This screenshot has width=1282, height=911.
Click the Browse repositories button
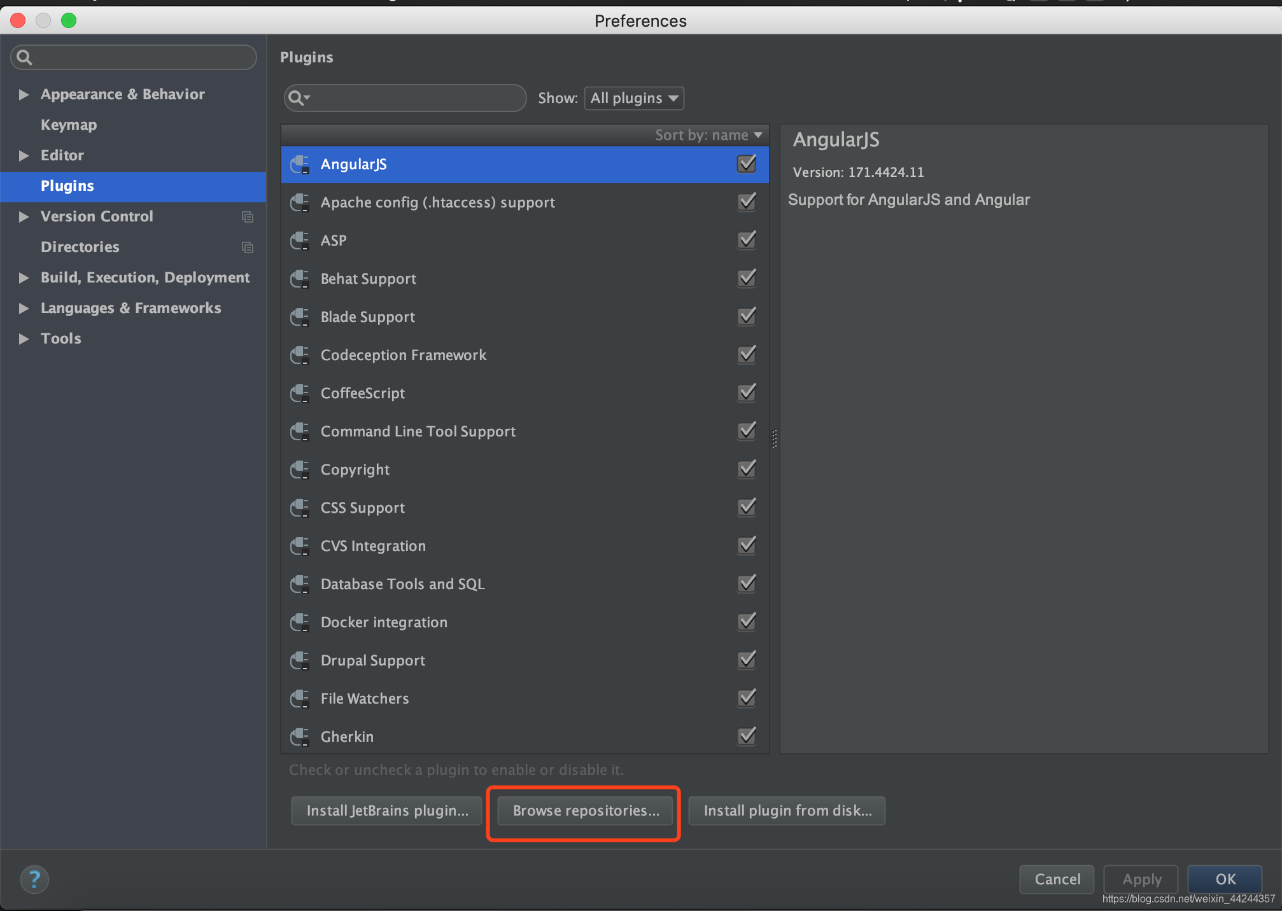click(x=586, y=810)
